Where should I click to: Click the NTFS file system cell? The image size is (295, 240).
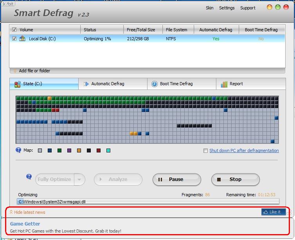pos(171,39)
